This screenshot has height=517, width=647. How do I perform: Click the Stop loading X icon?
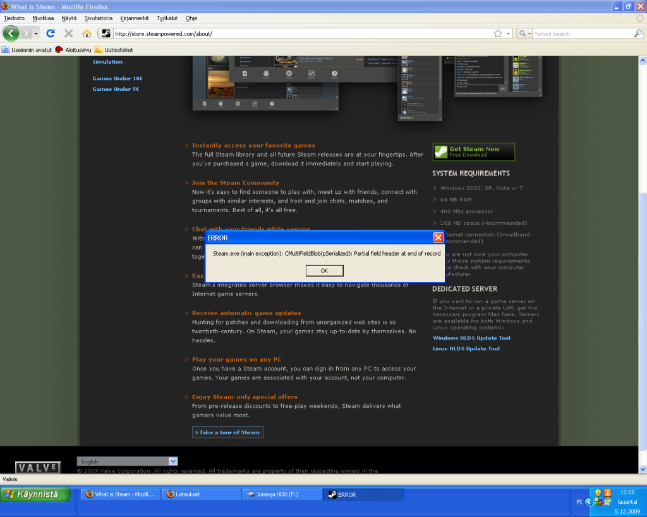point(68,33)
